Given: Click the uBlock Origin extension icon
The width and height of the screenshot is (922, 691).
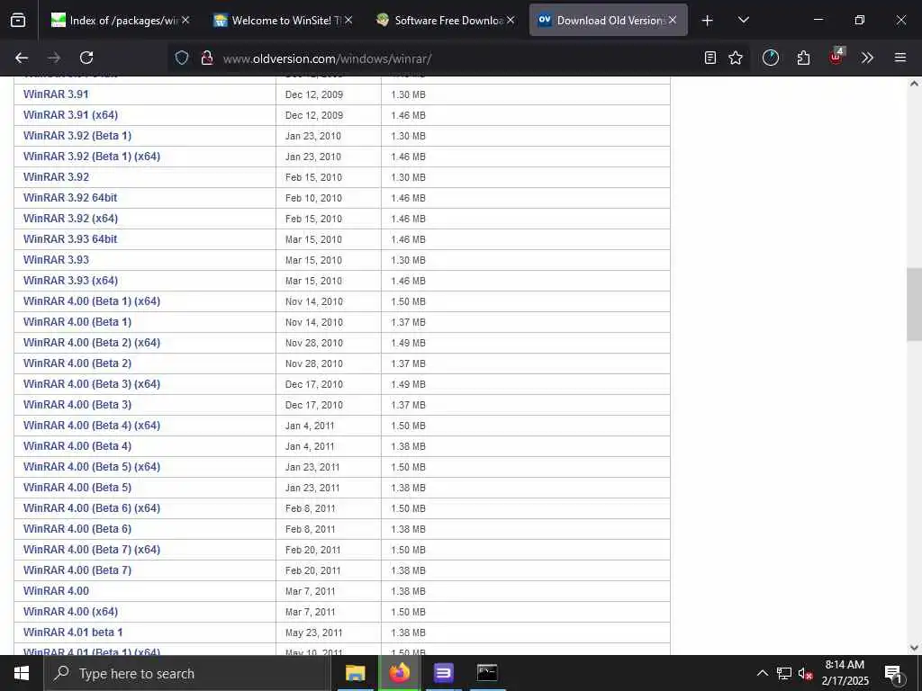Looking at the screenshot, I should (x=836, y=57).
